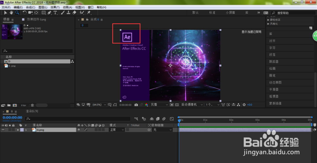Open the Graph Editor icon in timeline
The width and height of the screenshot is (317, 163).
click(171, 119)
